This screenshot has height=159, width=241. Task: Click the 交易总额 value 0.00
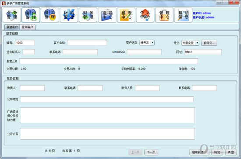(24, 69)
